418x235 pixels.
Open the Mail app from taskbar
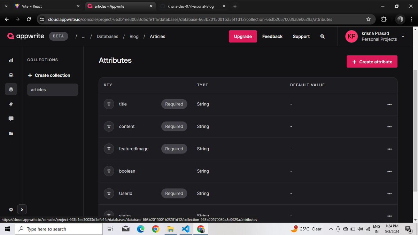[x=125, y=229]
